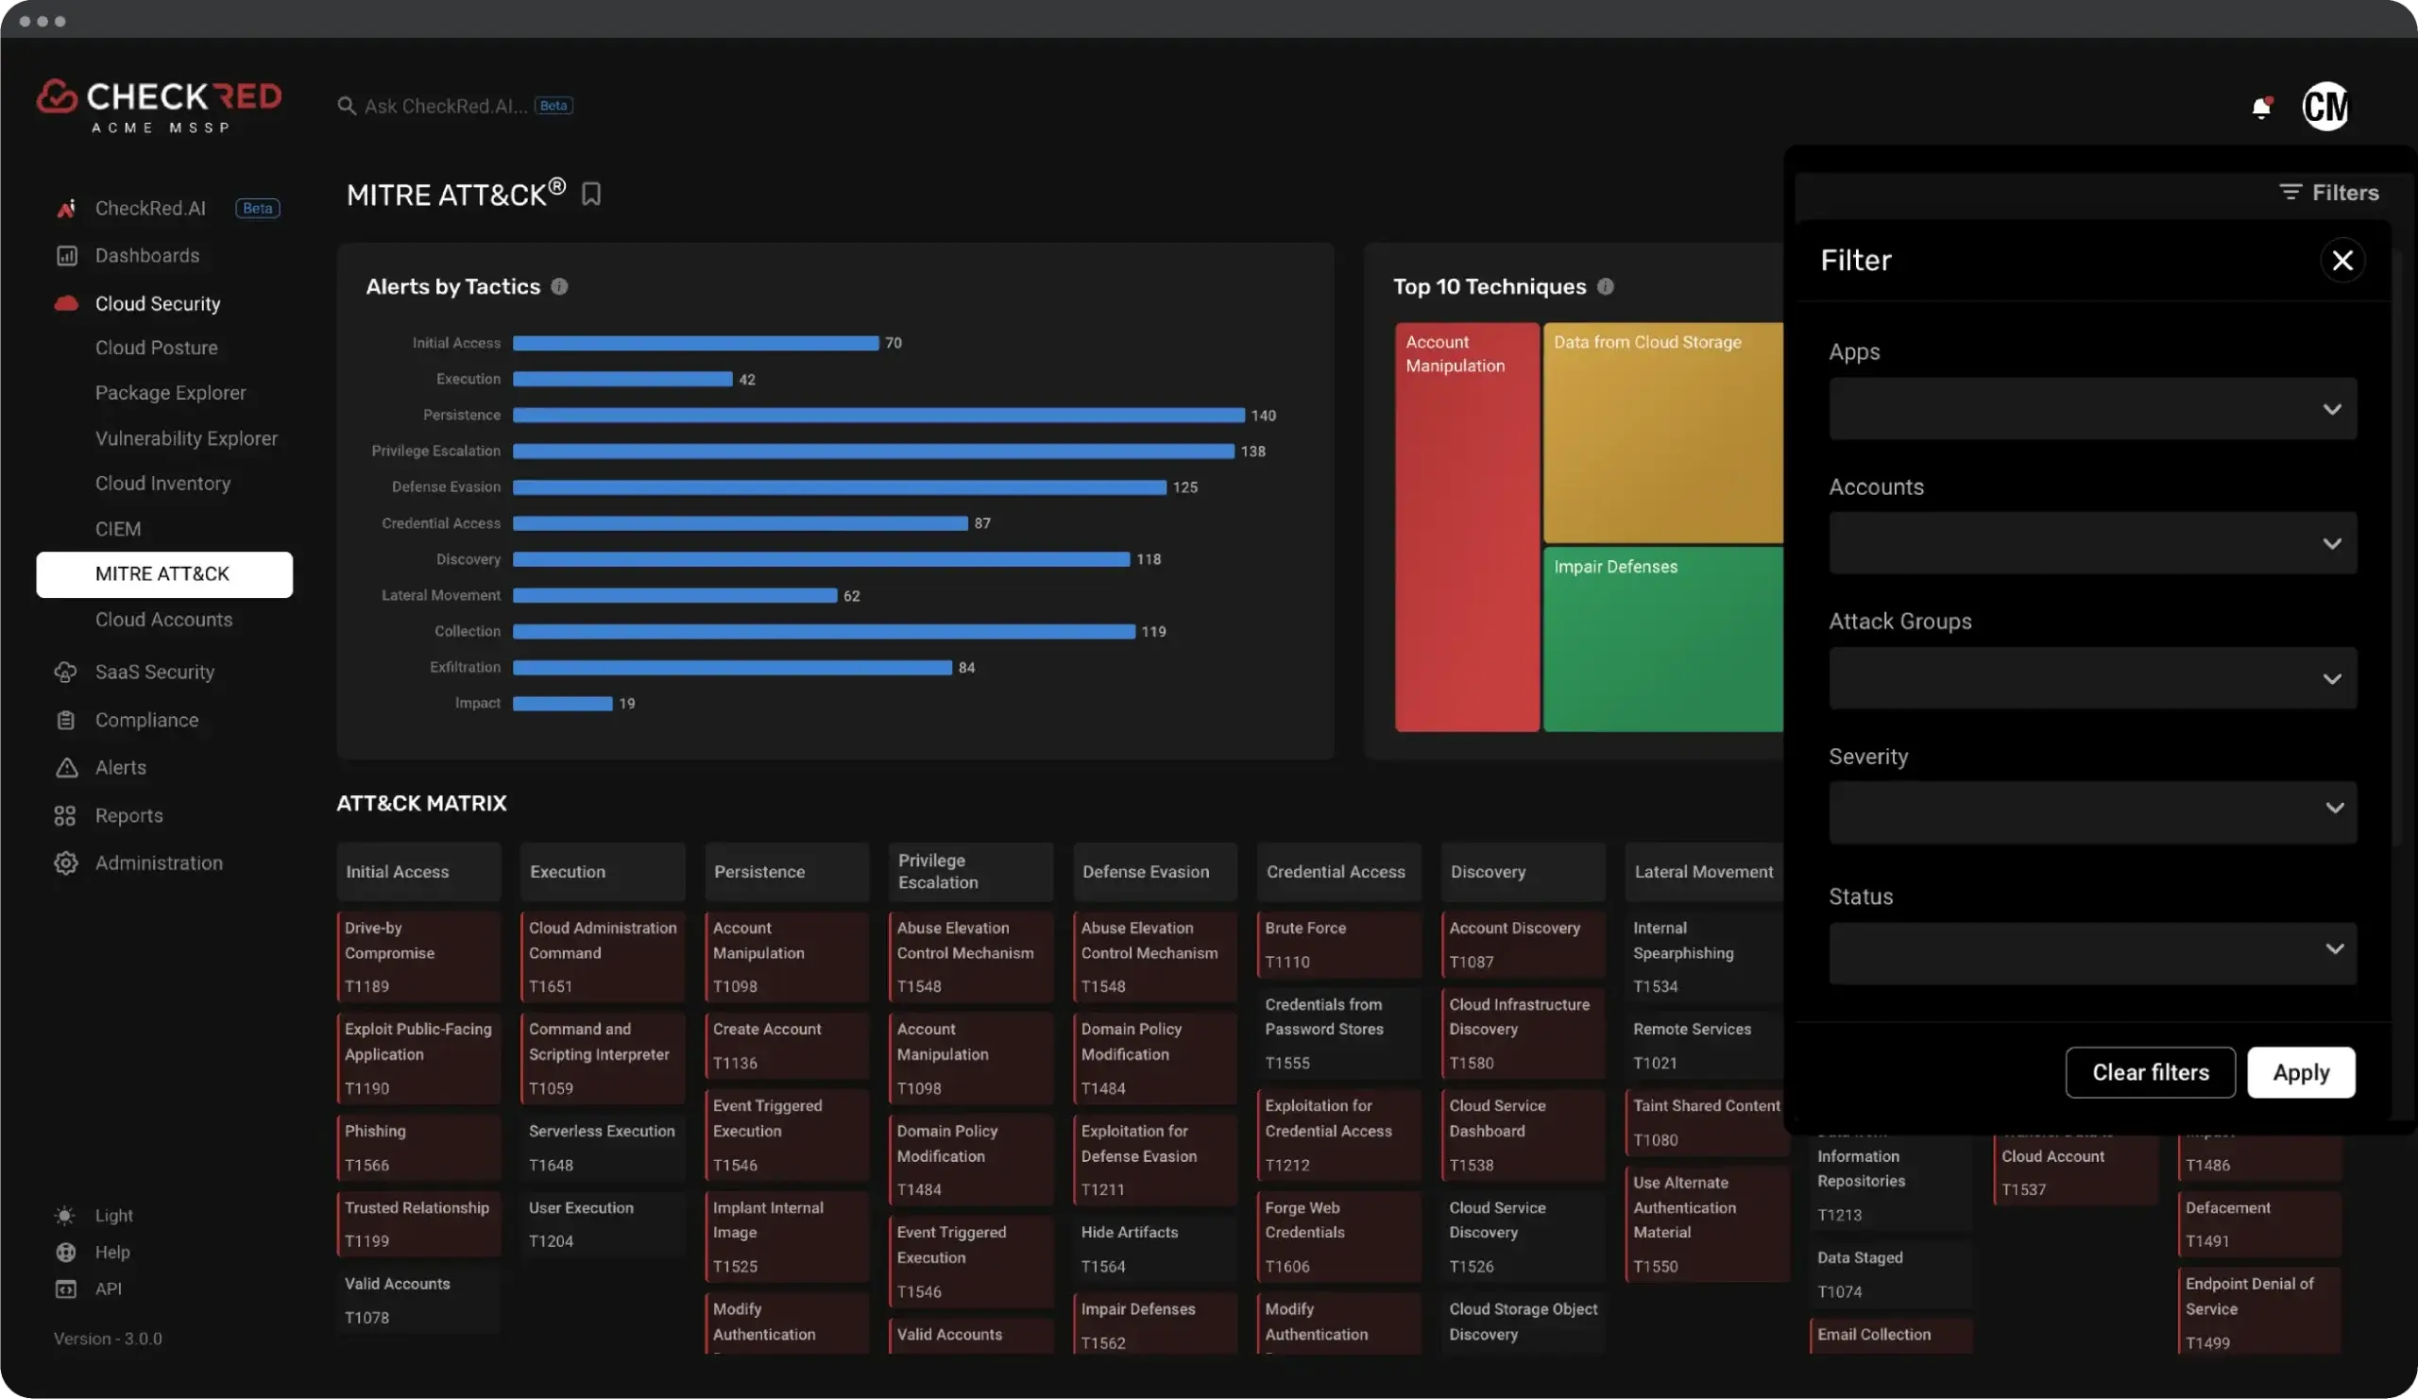Viewport: 2418px width, 1399px height.
Task: Click the info icon beside Alerts by Tactics
Action: tap(559, 286)
